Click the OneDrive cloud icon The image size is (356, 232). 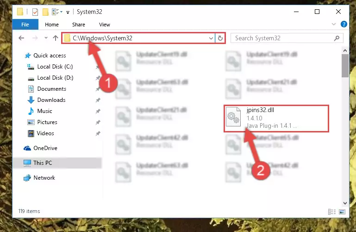click(27, 148)
